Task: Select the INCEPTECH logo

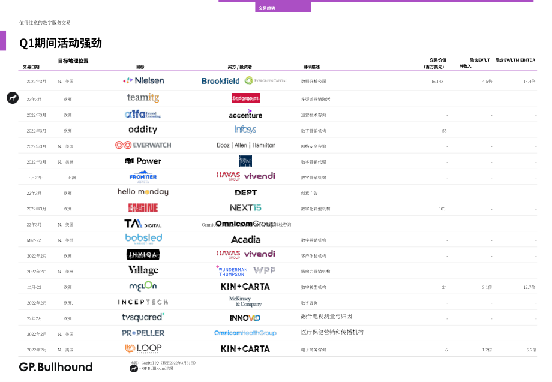Action: [143, 302]
